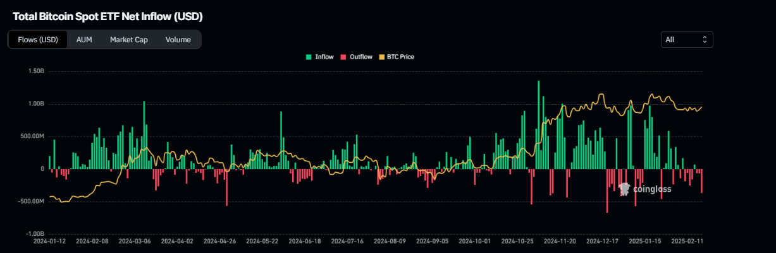Image resolution: width=776 pixels, height=253 pixels.
Task: Click the yellow BTC Price legend square
Action: point(381,57)
